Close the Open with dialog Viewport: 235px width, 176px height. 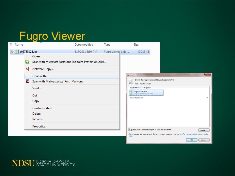[x=208, y=74]
